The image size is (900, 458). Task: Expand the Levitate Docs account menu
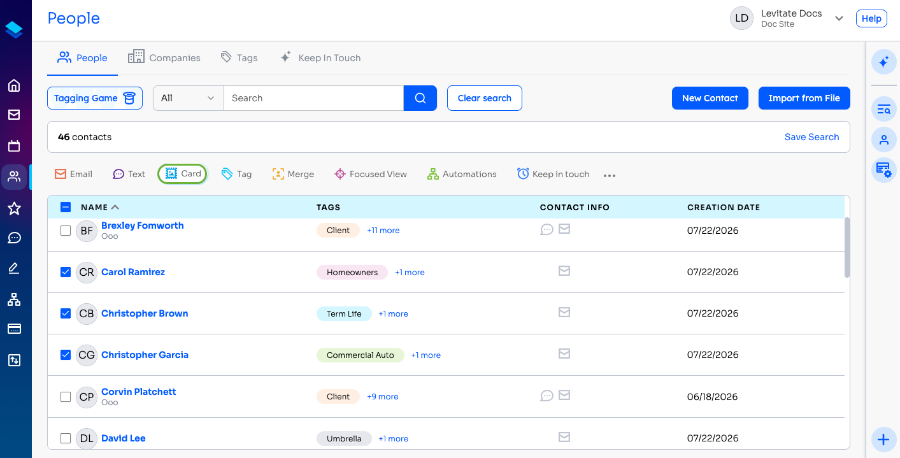pyautogui.click(x=839, y=18)
